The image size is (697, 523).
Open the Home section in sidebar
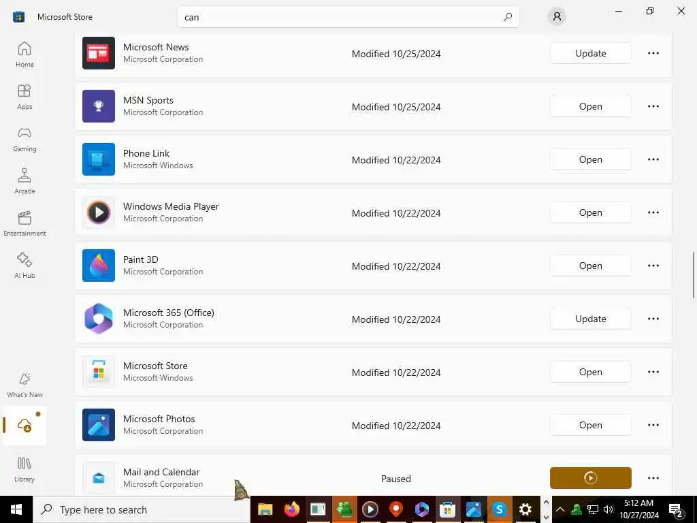tap(25, 54)
